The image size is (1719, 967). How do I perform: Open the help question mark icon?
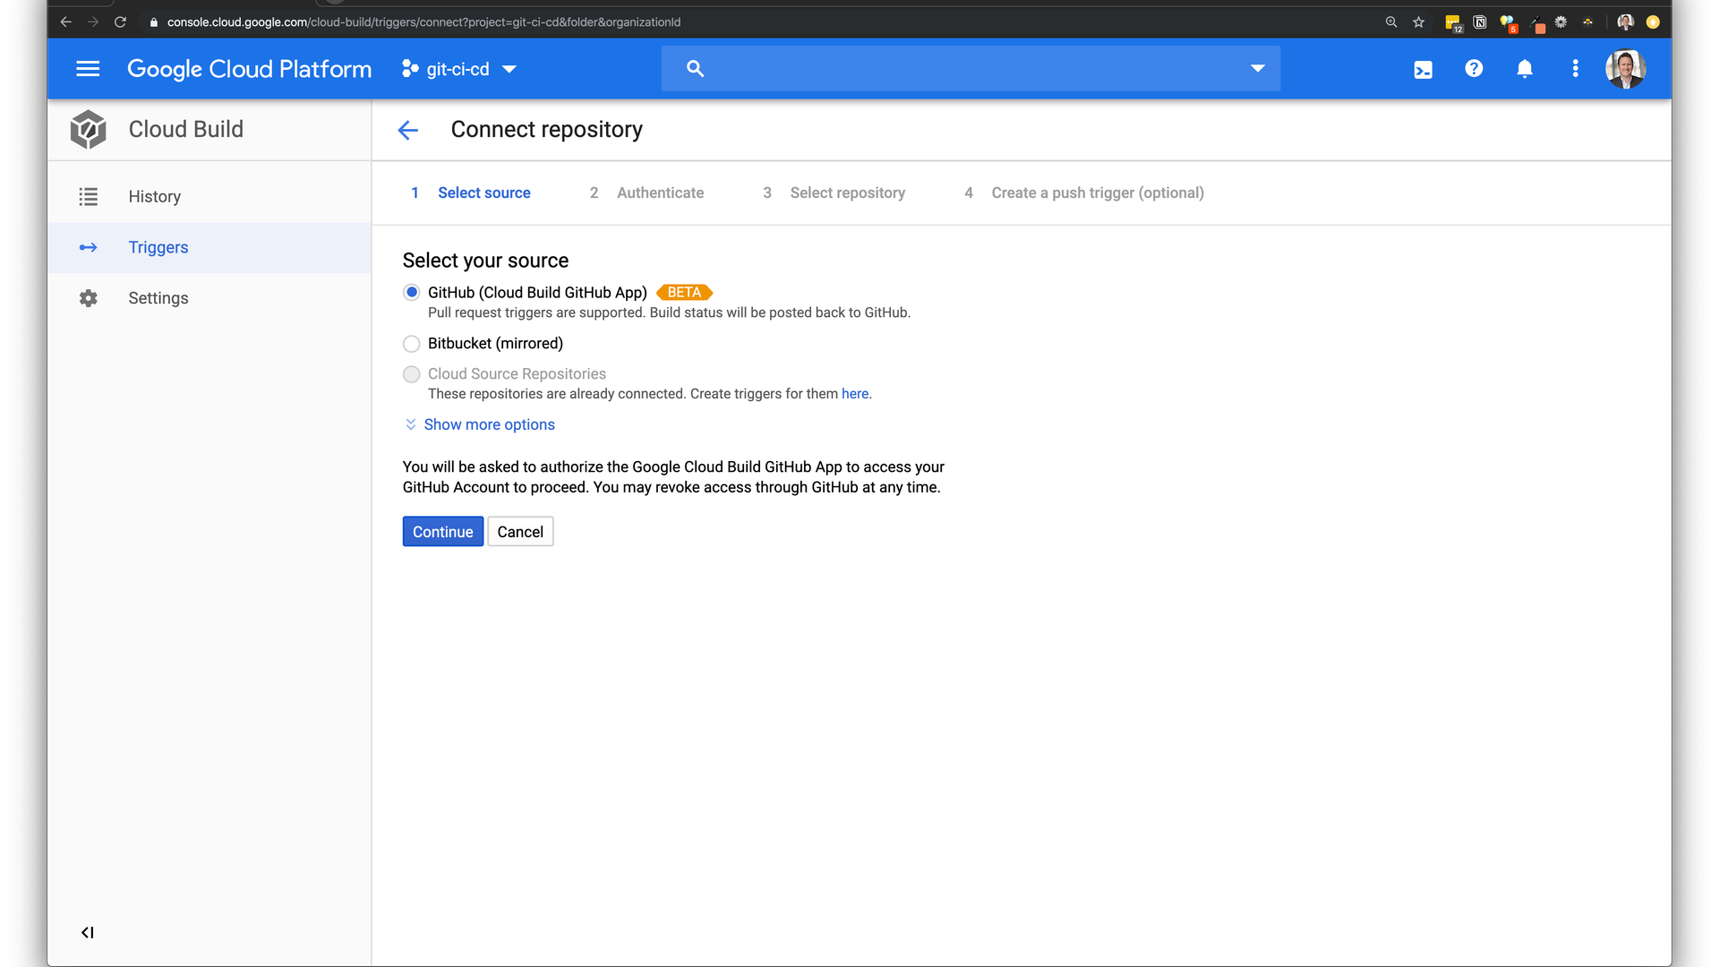coord(1474,69)
